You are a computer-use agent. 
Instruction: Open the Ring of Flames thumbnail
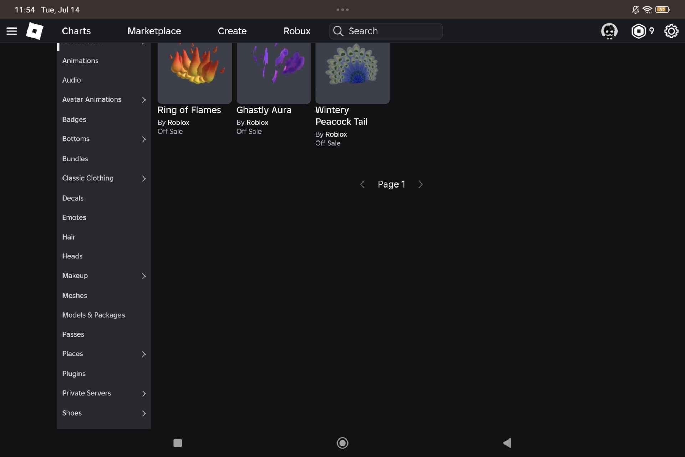click(194, 73)
